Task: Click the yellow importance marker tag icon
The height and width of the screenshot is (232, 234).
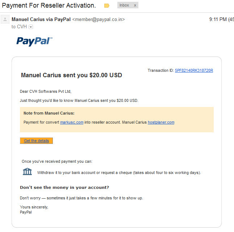Action: pyautogui.click(x=107, y=6)
